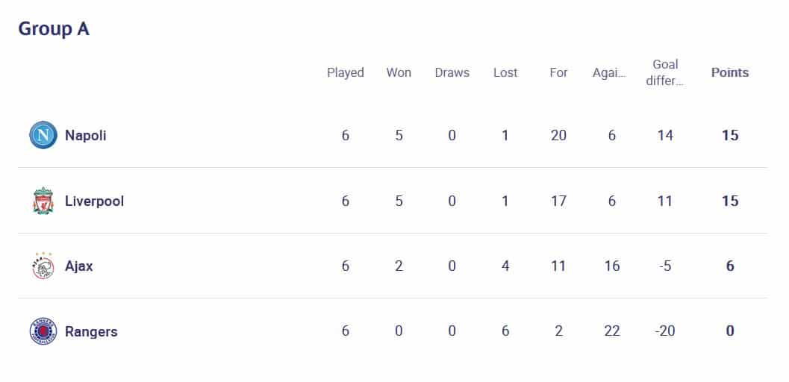Viewport: 789px width, 382px height.
Task: Click Napoli's points value of 15
Action: tap(730, 135)
